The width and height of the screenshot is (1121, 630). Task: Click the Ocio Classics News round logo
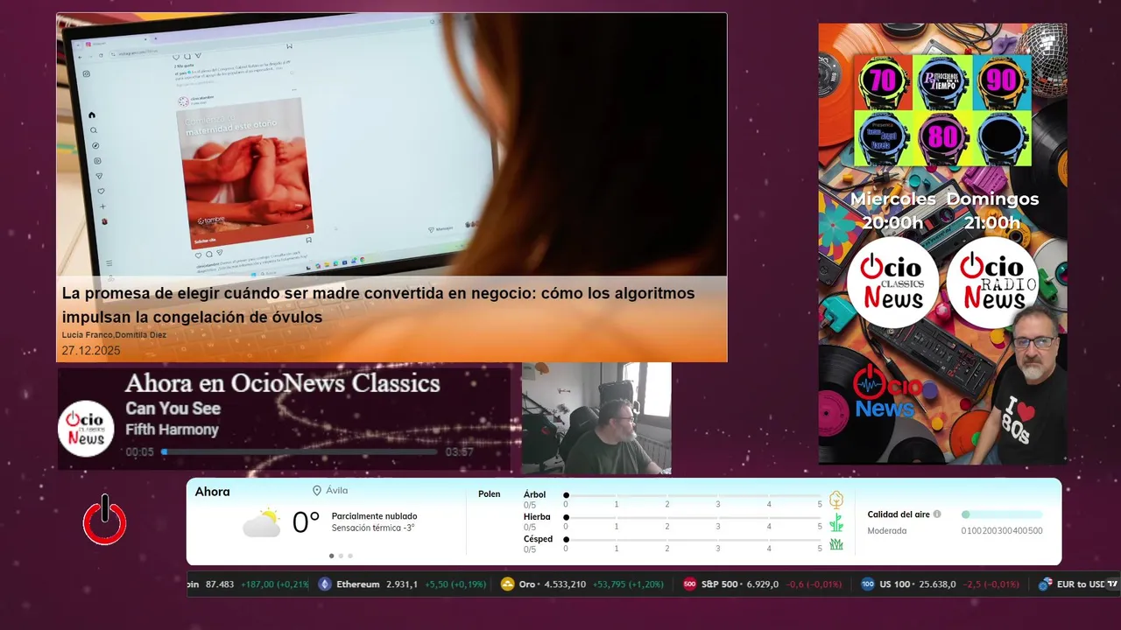tap(892, 283)
